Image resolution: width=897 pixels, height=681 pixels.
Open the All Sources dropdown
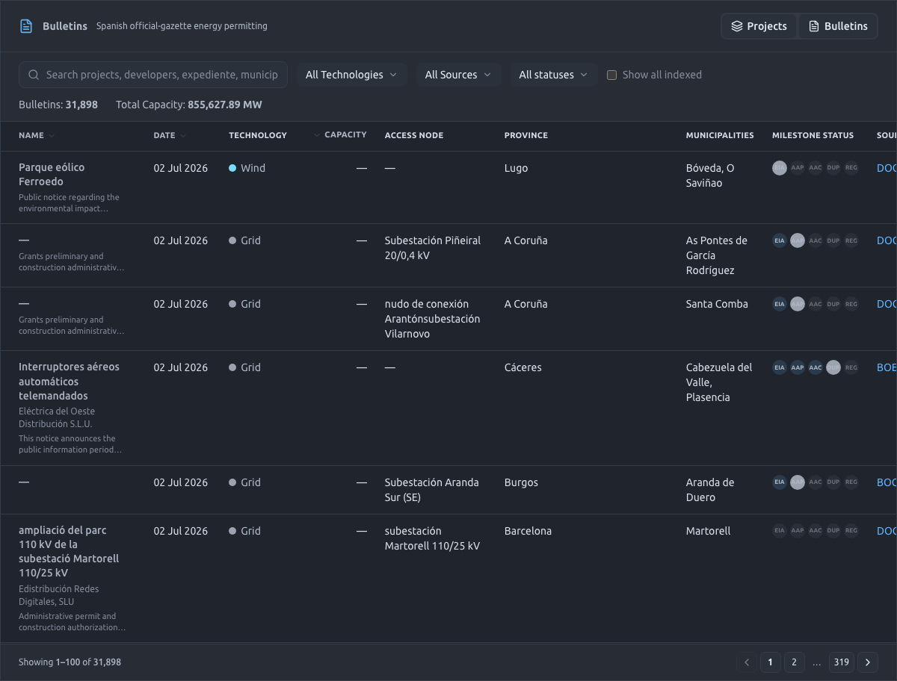pyautogui.click(x=458, y=75)
